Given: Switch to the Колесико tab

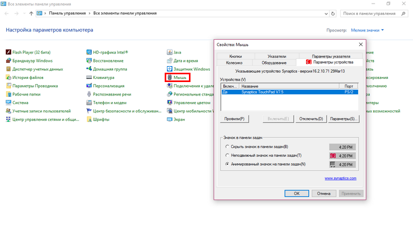Looking at the screenshot, I should [234, 62].
